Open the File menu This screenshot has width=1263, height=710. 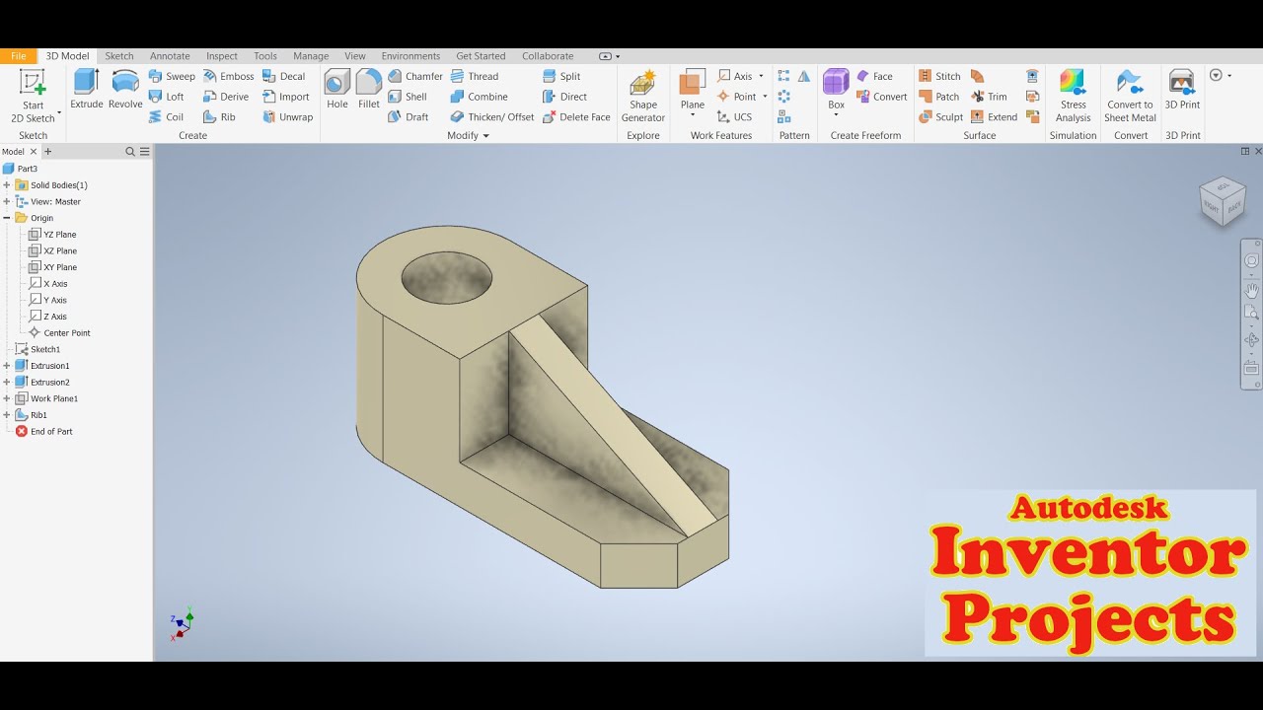click(19, 56)
